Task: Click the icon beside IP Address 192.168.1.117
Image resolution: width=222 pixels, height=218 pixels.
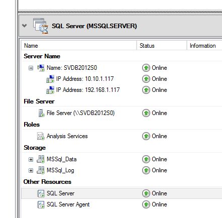Action: (50, 90)
